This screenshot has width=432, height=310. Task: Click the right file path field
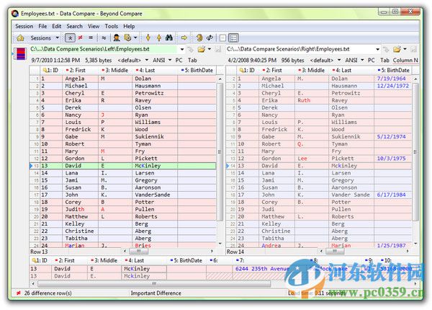click(300, 49)
